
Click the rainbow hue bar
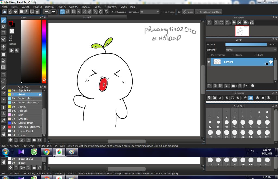tap(44, 51)
